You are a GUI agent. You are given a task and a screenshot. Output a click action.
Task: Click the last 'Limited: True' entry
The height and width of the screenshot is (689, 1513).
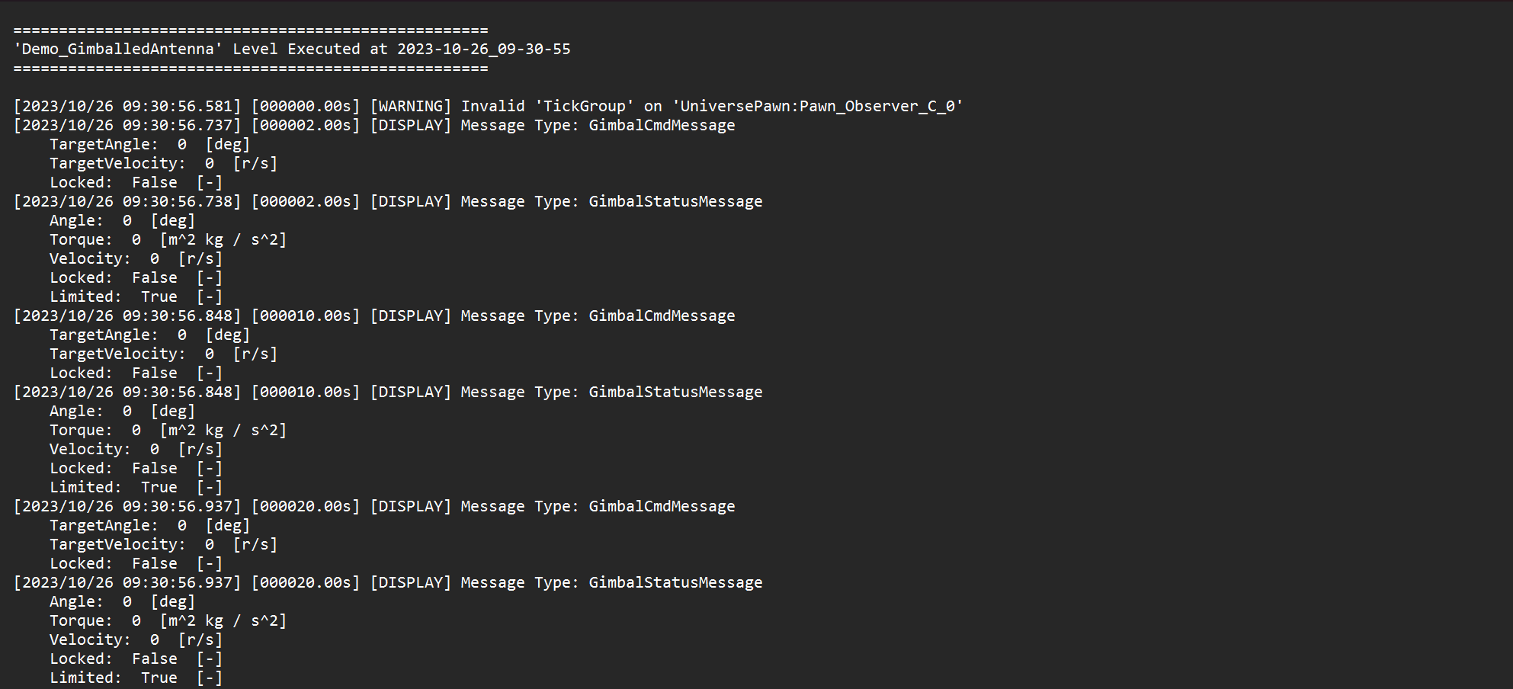[x=113, y=678]
